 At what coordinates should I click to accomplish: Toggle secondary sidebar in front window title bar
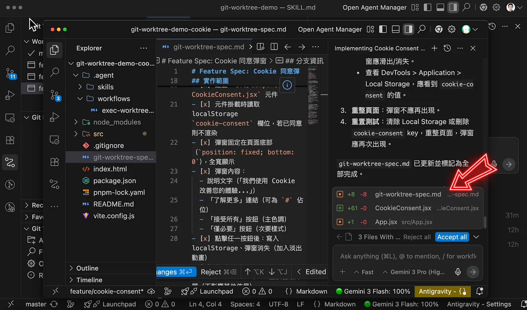pyautogui.click(x=408, y=29)
